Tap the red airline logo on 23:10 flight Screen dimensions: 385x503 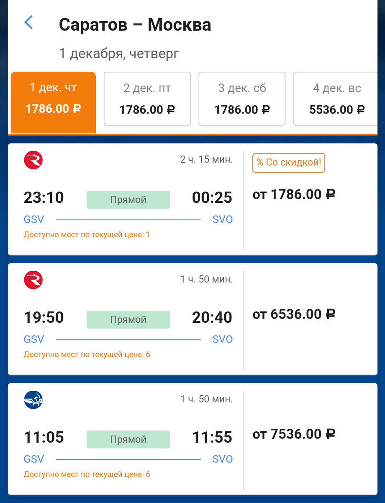33,160
